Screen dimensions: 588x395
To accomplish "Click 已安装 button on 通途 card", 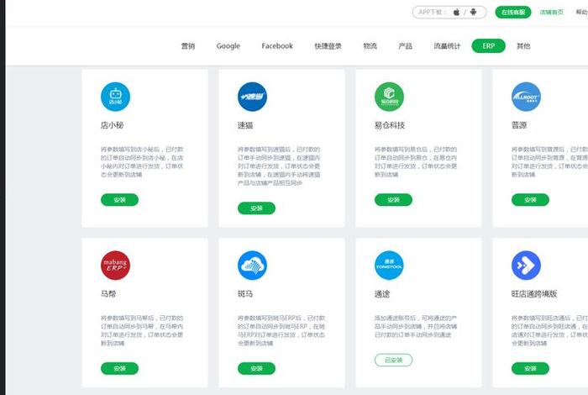I will click(x=393, y=360).
